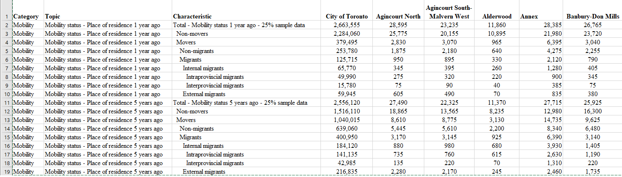Click the 'Migrants' cell in row 15
The image size is (622, 177).
tap(246, 137)
